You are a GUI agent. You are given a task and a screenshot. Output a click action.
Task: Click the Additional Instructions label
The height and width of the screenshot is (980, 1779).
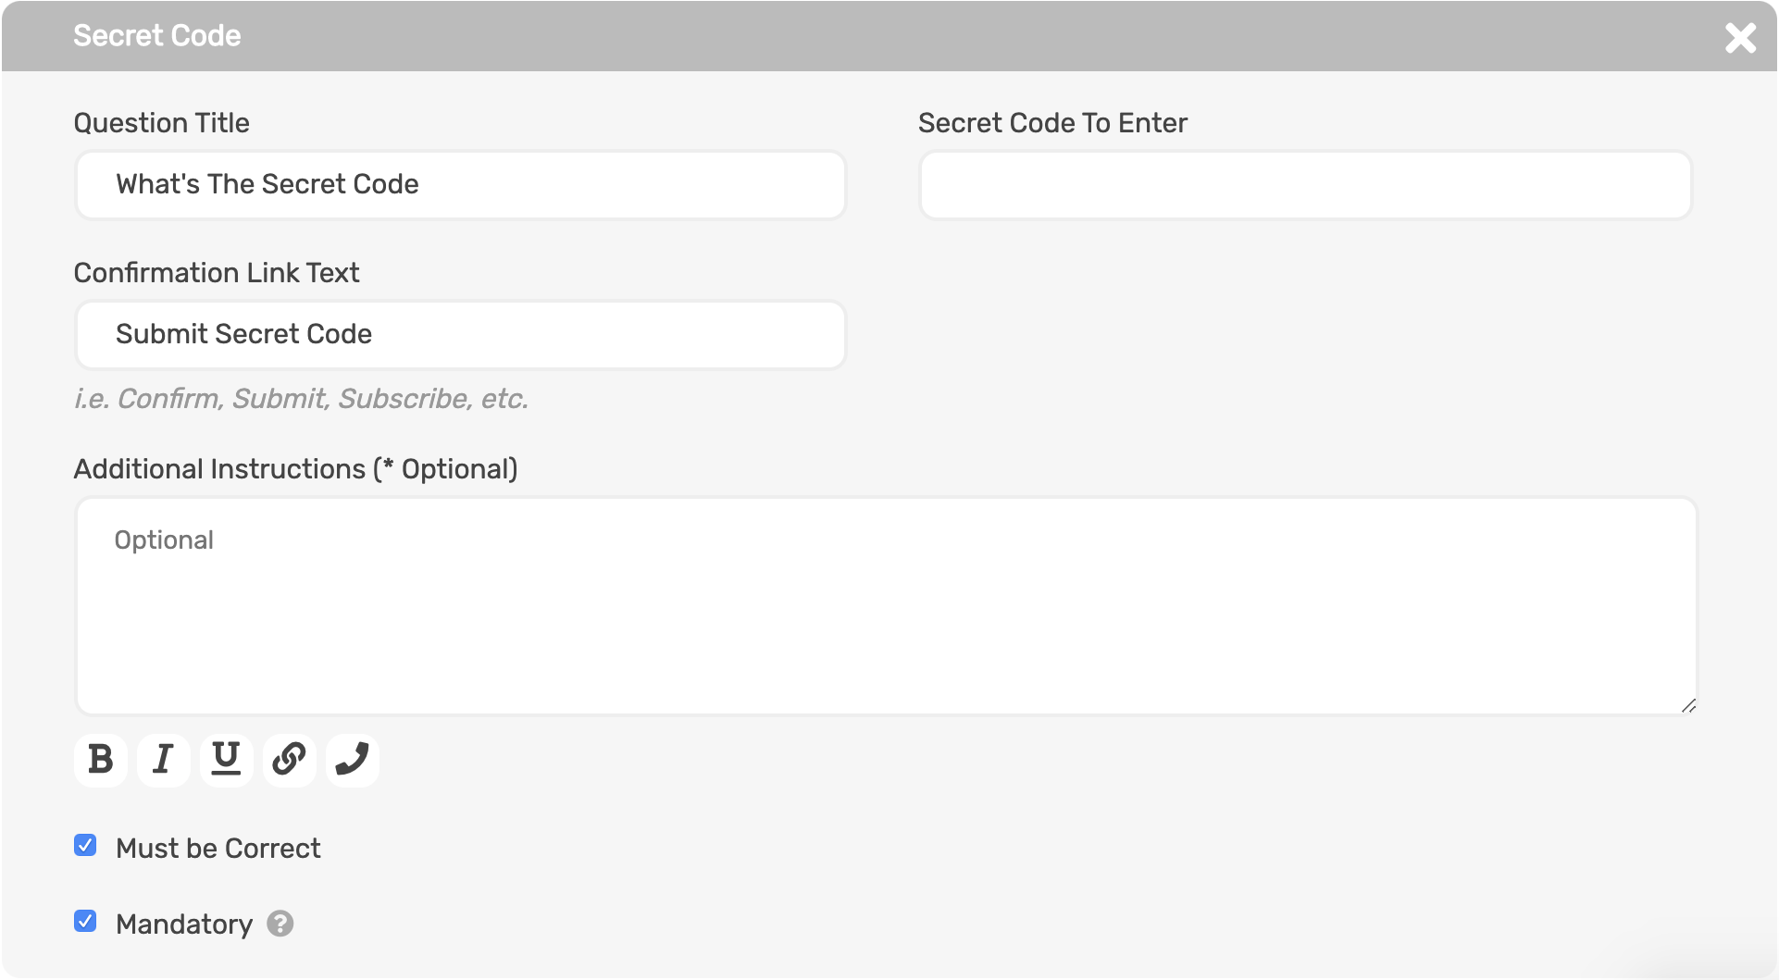click(296, 468)
